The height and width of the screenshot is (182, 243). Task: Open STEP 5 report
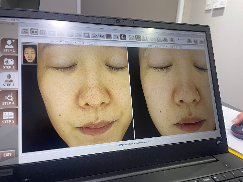pos(8,117)
